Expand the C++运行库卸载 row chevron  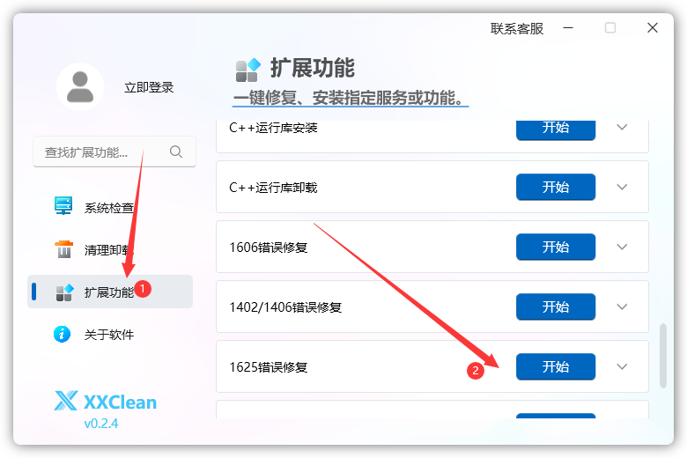point(622,187)
